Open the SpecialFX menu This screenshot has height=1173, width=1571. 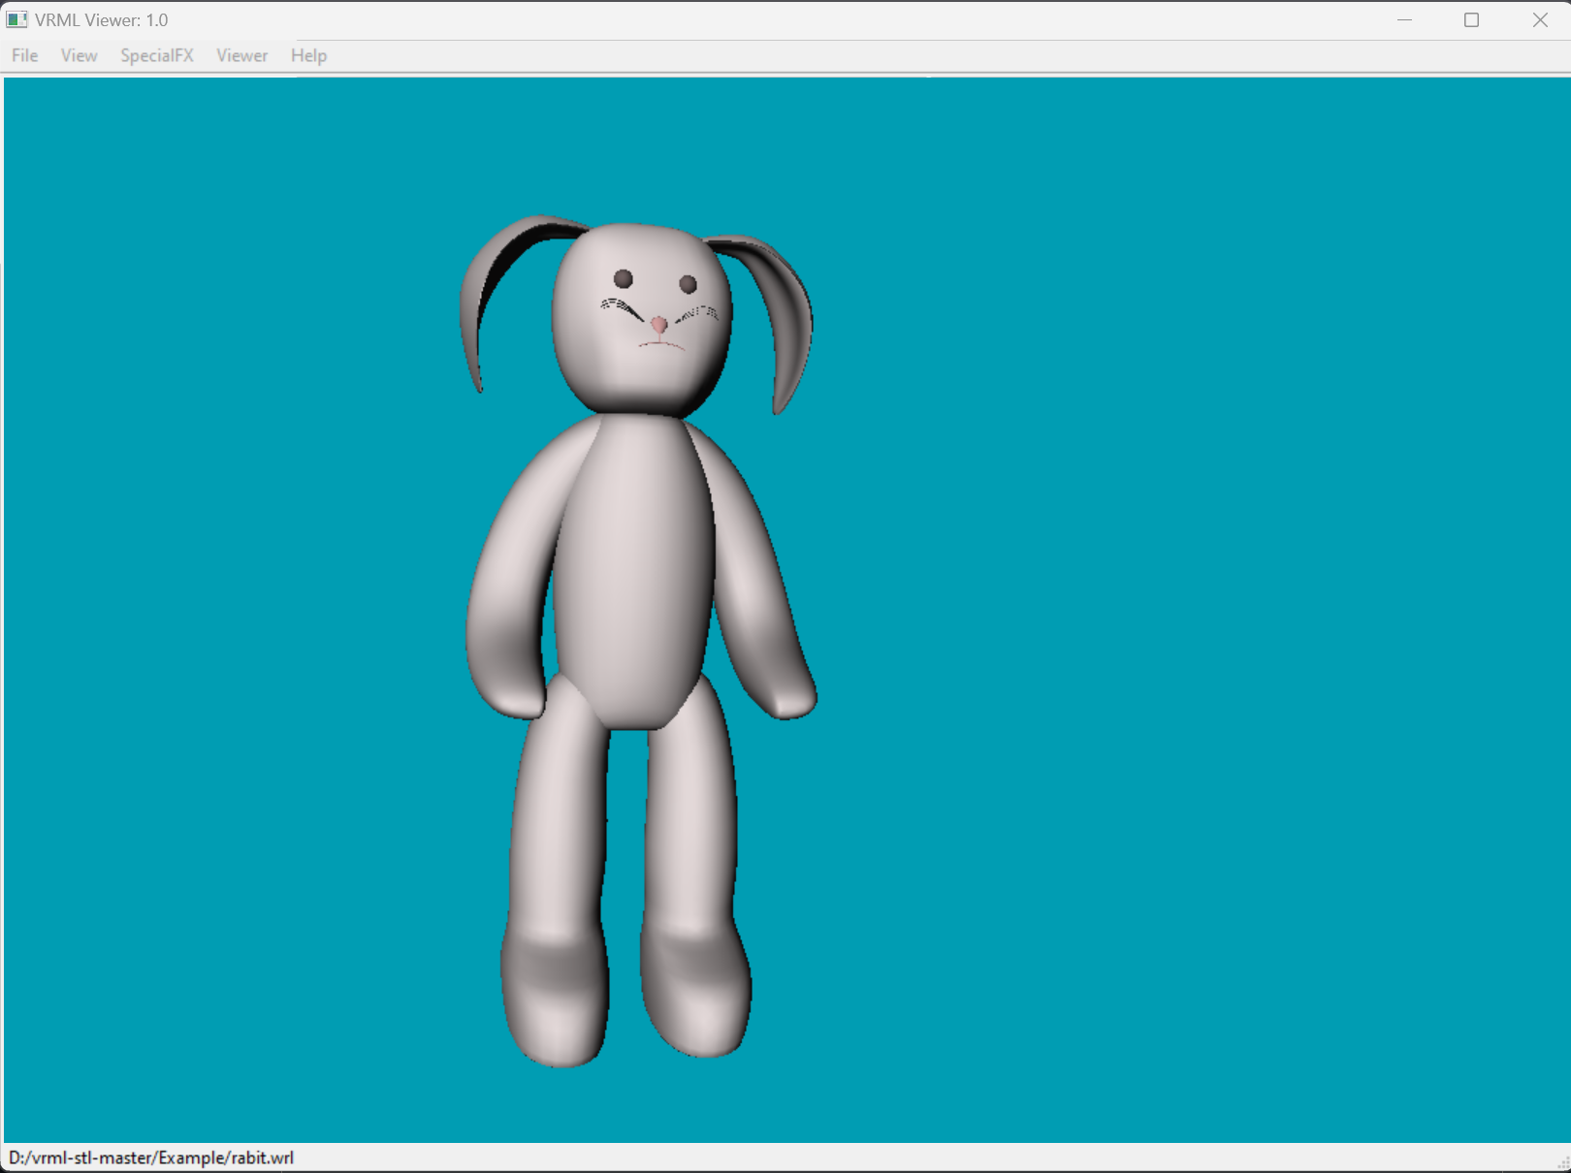156,55
